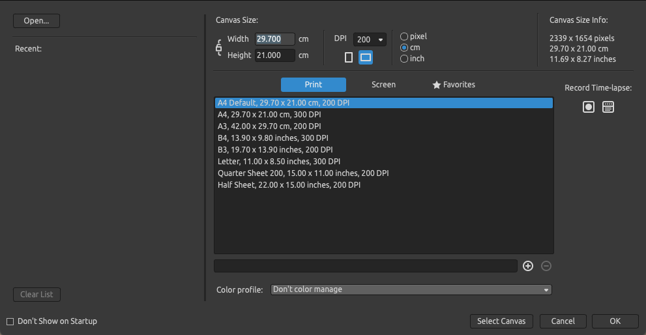The image size is (646, 335).
Task: Click the Height input field
Action: pos(275,55)
